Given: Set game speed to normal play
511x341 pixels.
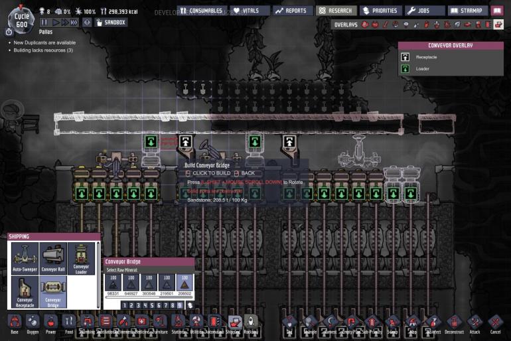Looking at the screenshot, I should [x=56, y=23].
